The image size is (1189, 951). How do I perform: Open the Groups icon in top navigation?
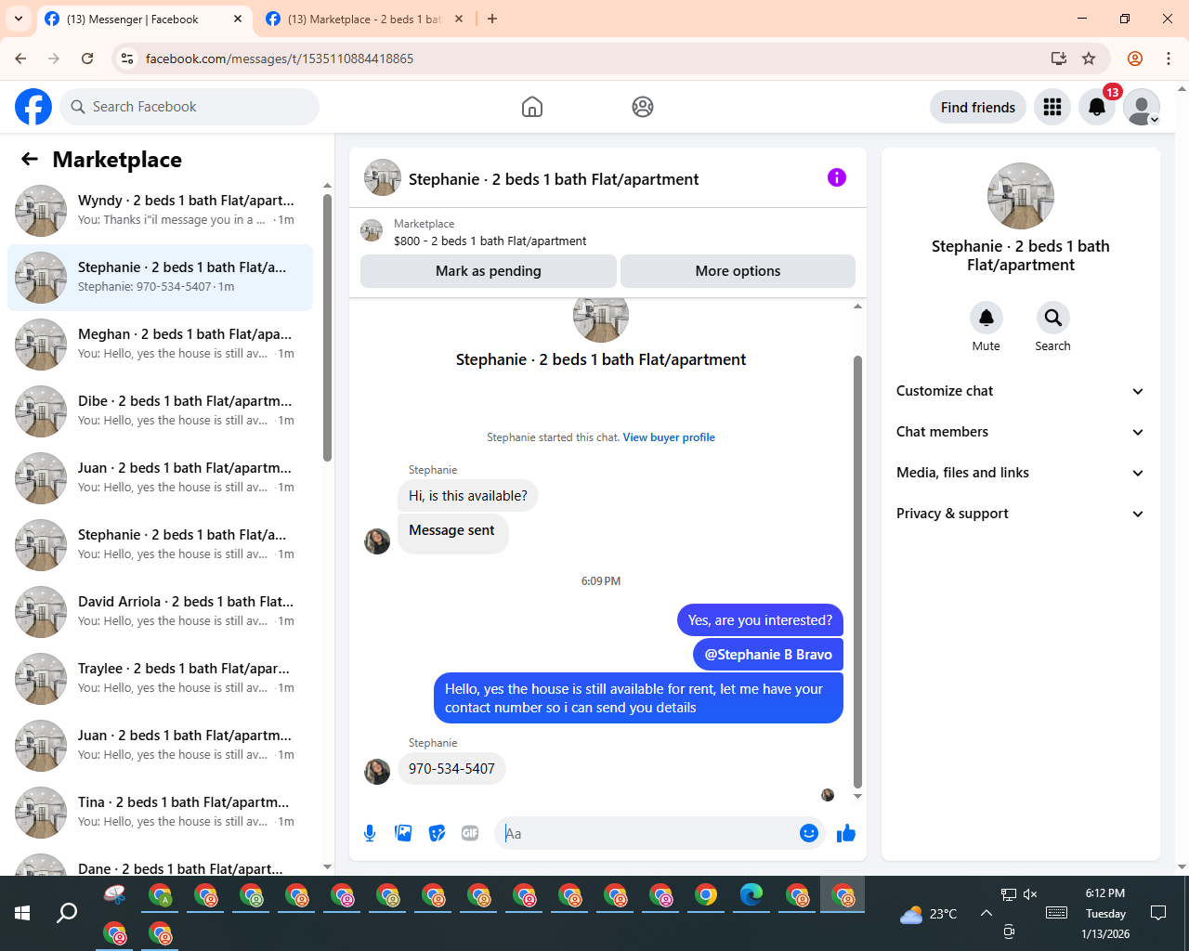[643, 107]
